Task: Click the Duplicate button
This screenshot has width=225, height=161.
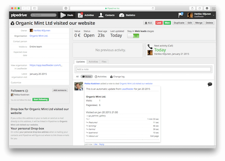Action: (179, 23)
